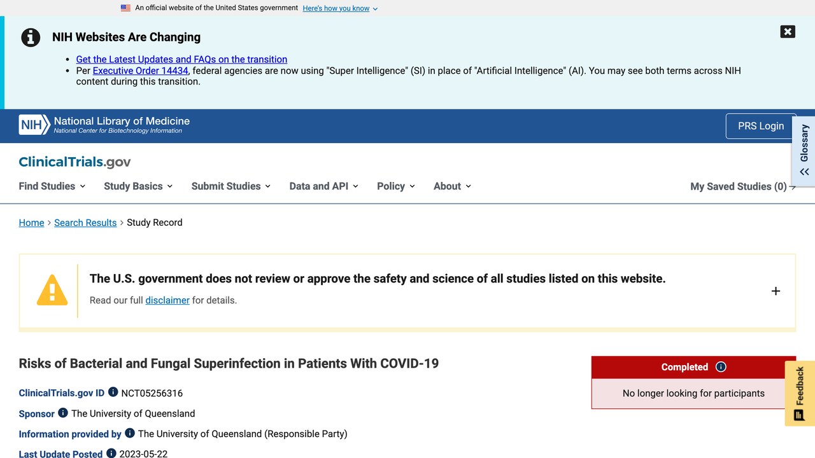This screenshot has height=458, width=815.
Task: Click the 2023-05-22 last update date
Action: coord(143,454)
